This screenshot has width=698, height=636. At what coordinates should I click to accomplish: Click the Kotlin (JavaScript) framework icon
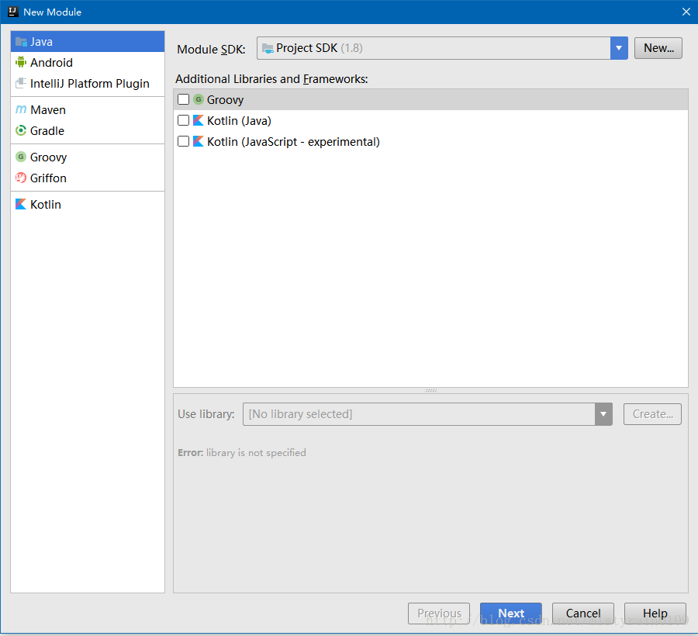[198, 141]
